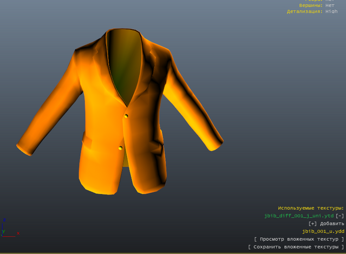Click the Используемые текстуры header label
The width and height of the screenshot is (346, 254).
(310, 208)
